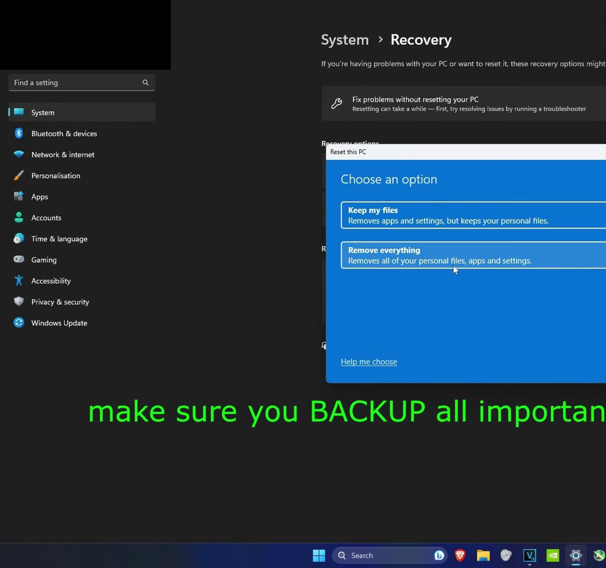Click the wrench icon on the troubleshooter card
The height and width of the screenshot is (568, 606).
pos(337,103)
